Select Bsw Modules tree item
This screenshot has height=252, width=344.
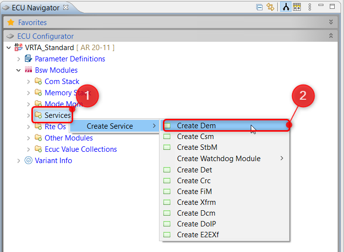(56, 70)
